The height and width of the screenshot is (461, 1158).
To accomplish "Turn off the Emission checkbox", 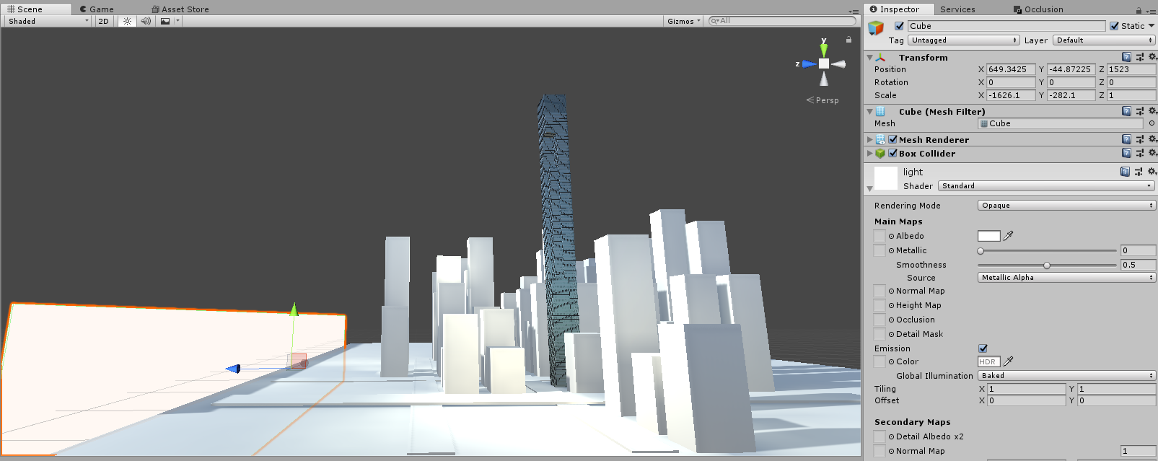I will coord(983,348).
